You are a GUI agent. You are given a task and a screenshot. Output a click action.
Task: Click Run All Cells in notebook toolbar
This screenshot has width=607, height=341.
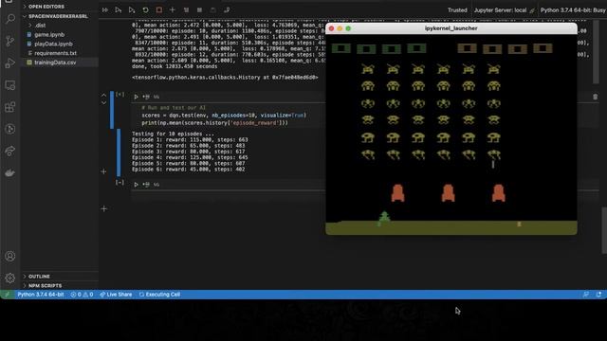click(x=105, y=10)
